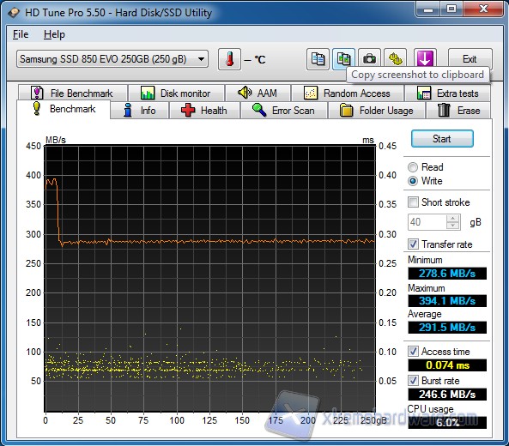The width and height of the screenshot is (509, 446).
Task: Expand the Samsung SSD 850 EVO drive dropdown
Action: (112, 59)
